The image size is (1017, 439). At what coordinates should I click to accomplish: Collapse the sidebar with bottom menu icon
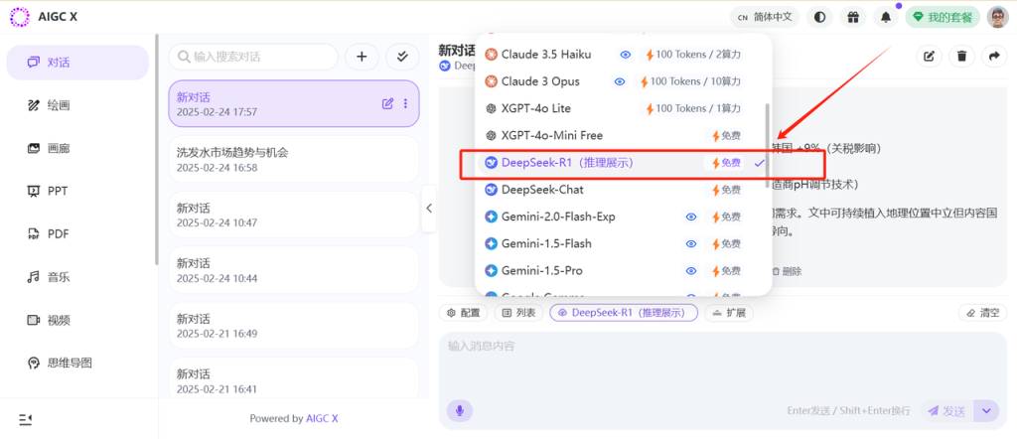[x=25, y=419]
